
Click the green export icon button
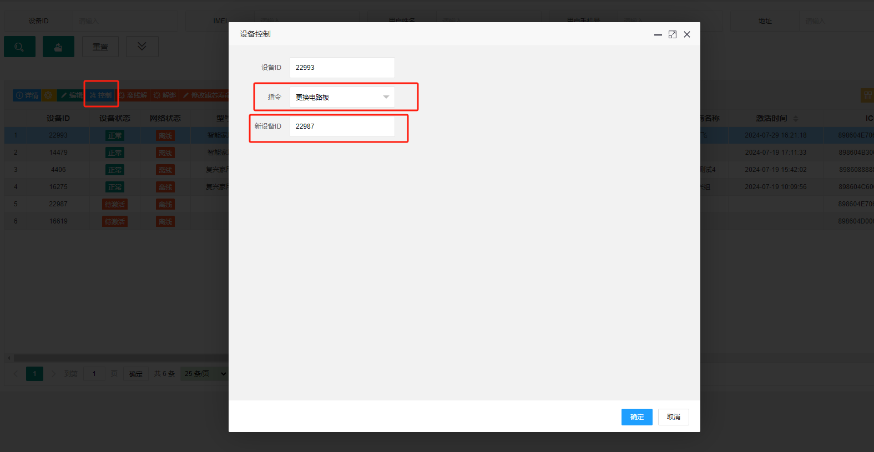(58, 47)
